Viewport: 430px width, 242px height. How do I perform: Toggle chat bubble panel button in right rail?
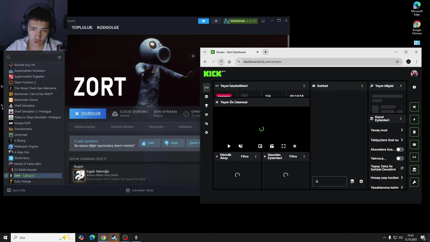click(x=414, y=145)
